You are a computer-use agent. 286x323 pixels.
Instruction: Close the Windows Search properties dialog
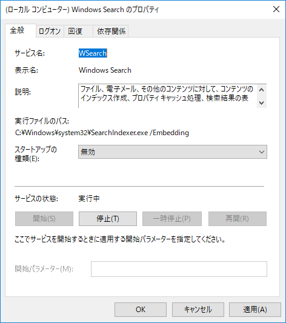tap(276, 9)
